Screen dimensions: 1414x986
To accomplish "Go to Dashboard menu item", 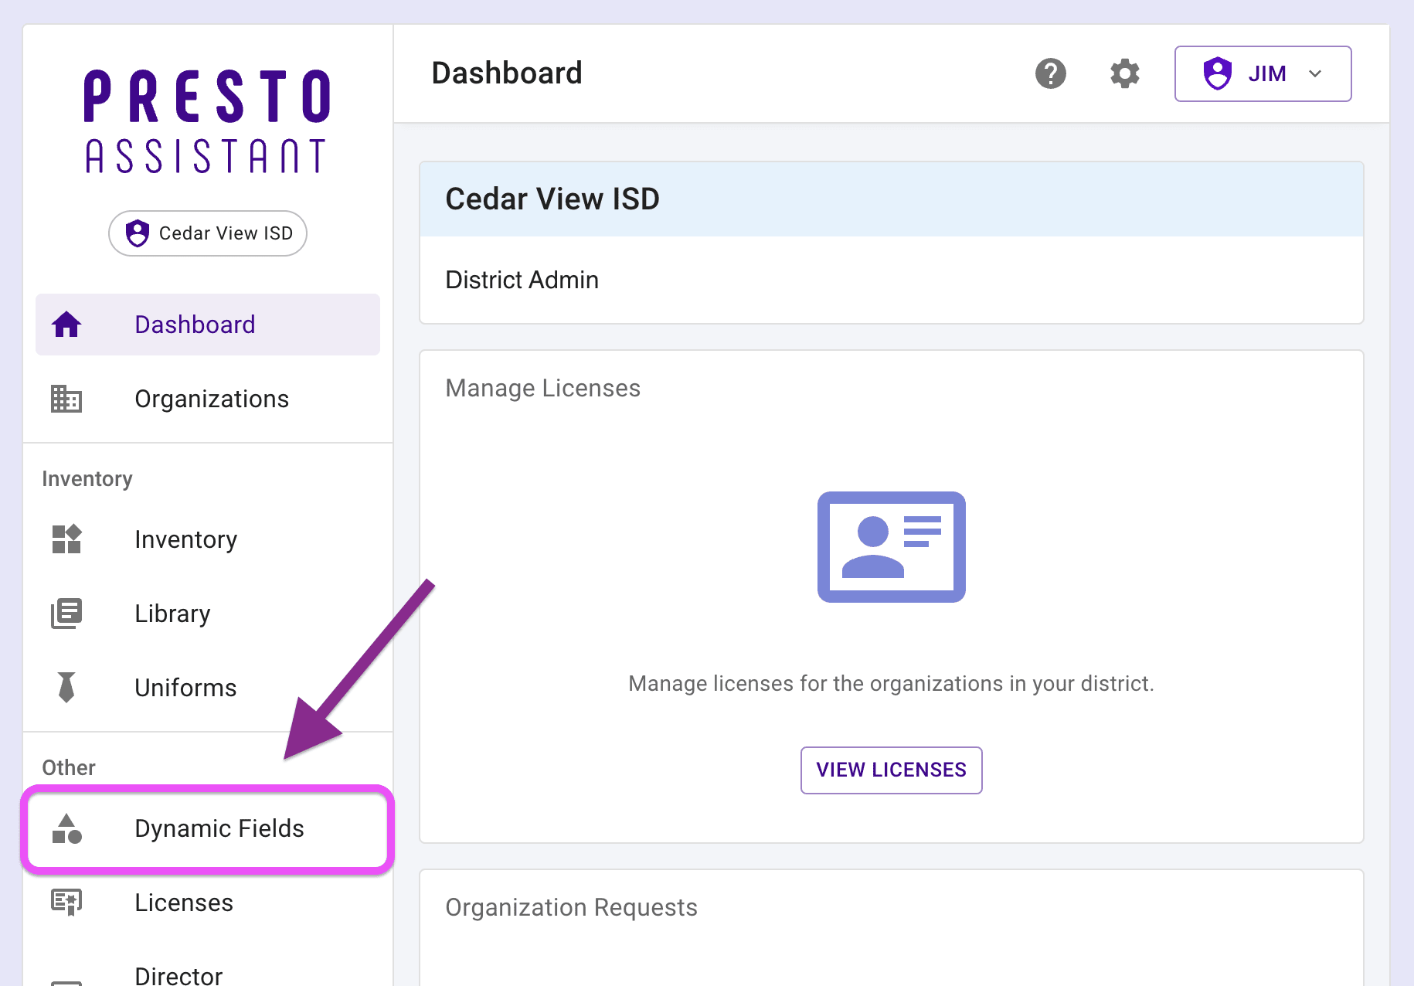I will tap(207, 325).
